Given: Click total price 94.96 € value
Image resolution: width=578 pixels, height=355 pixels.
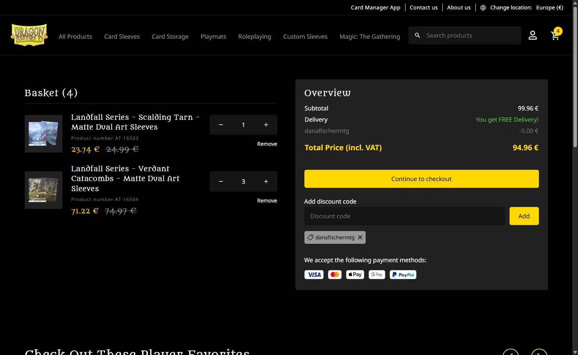Looking at the screenshot, I should [x=525, y=148].
